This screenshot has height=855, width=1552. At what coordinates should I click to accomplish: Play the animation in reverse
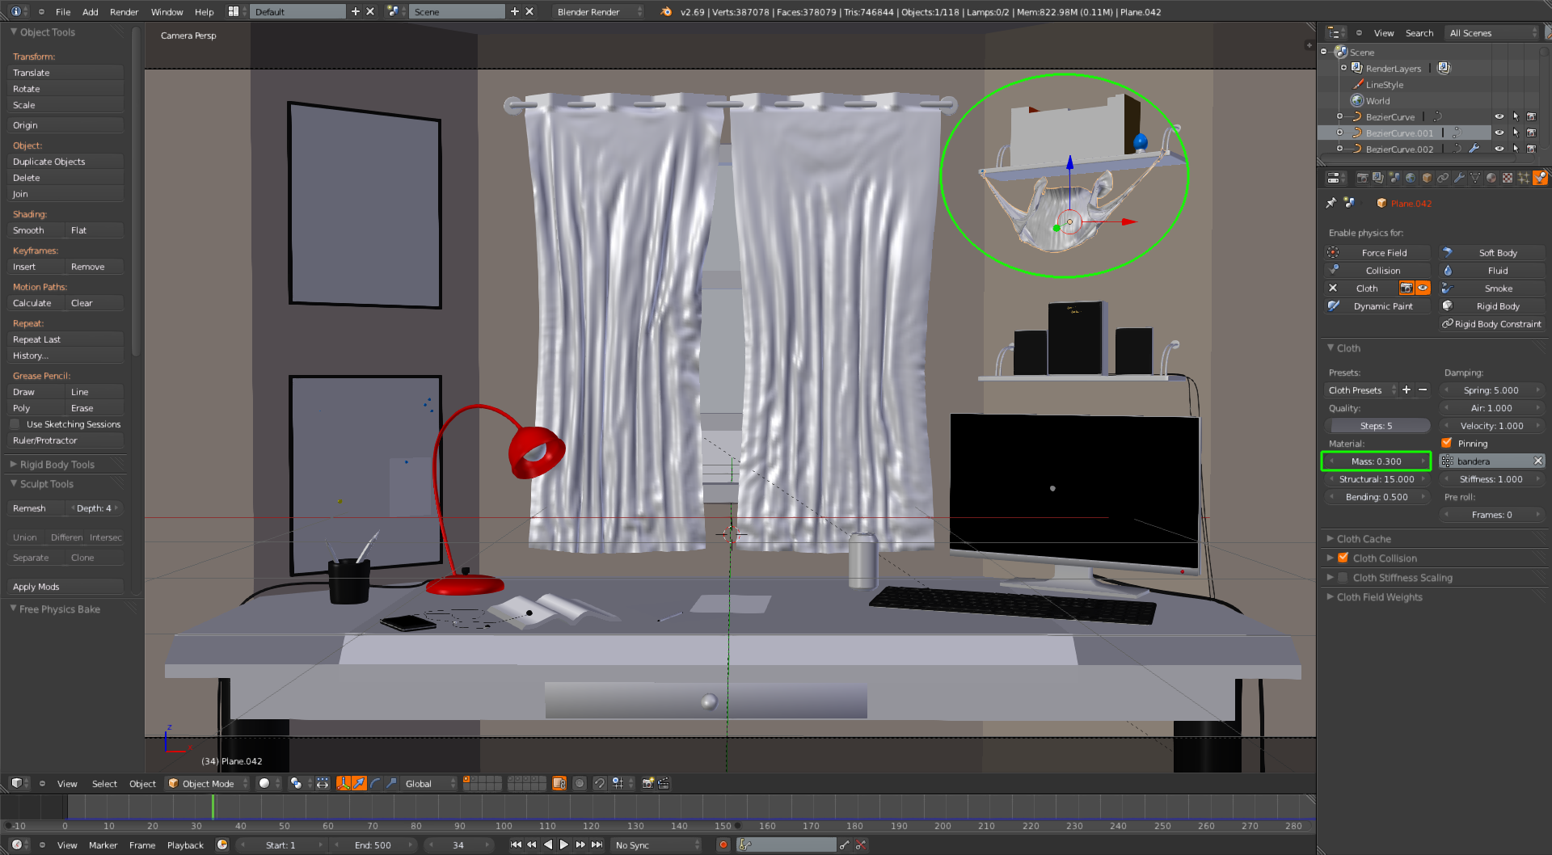548,844
